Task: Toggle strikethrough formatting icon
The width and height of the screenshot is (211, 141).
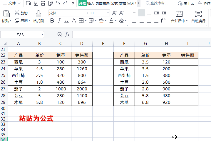Action: 74,20
